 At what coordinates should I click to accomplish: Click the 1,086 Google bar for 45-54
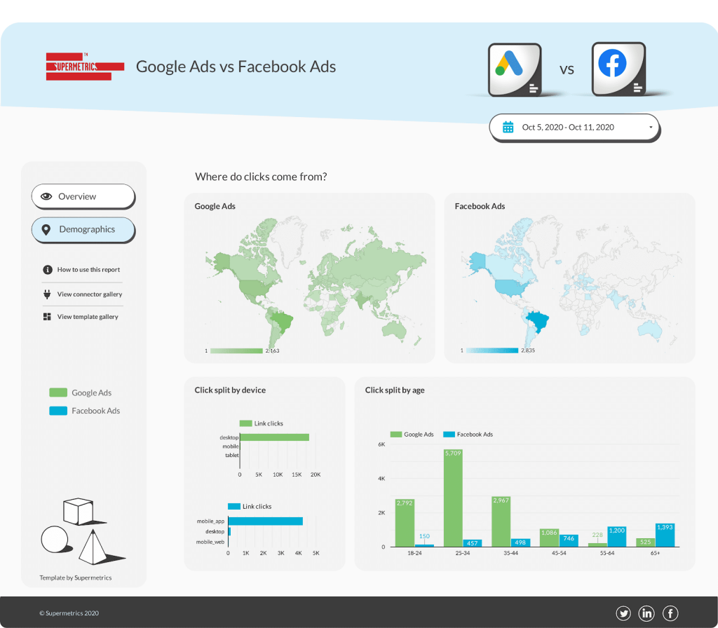(549, 538)
